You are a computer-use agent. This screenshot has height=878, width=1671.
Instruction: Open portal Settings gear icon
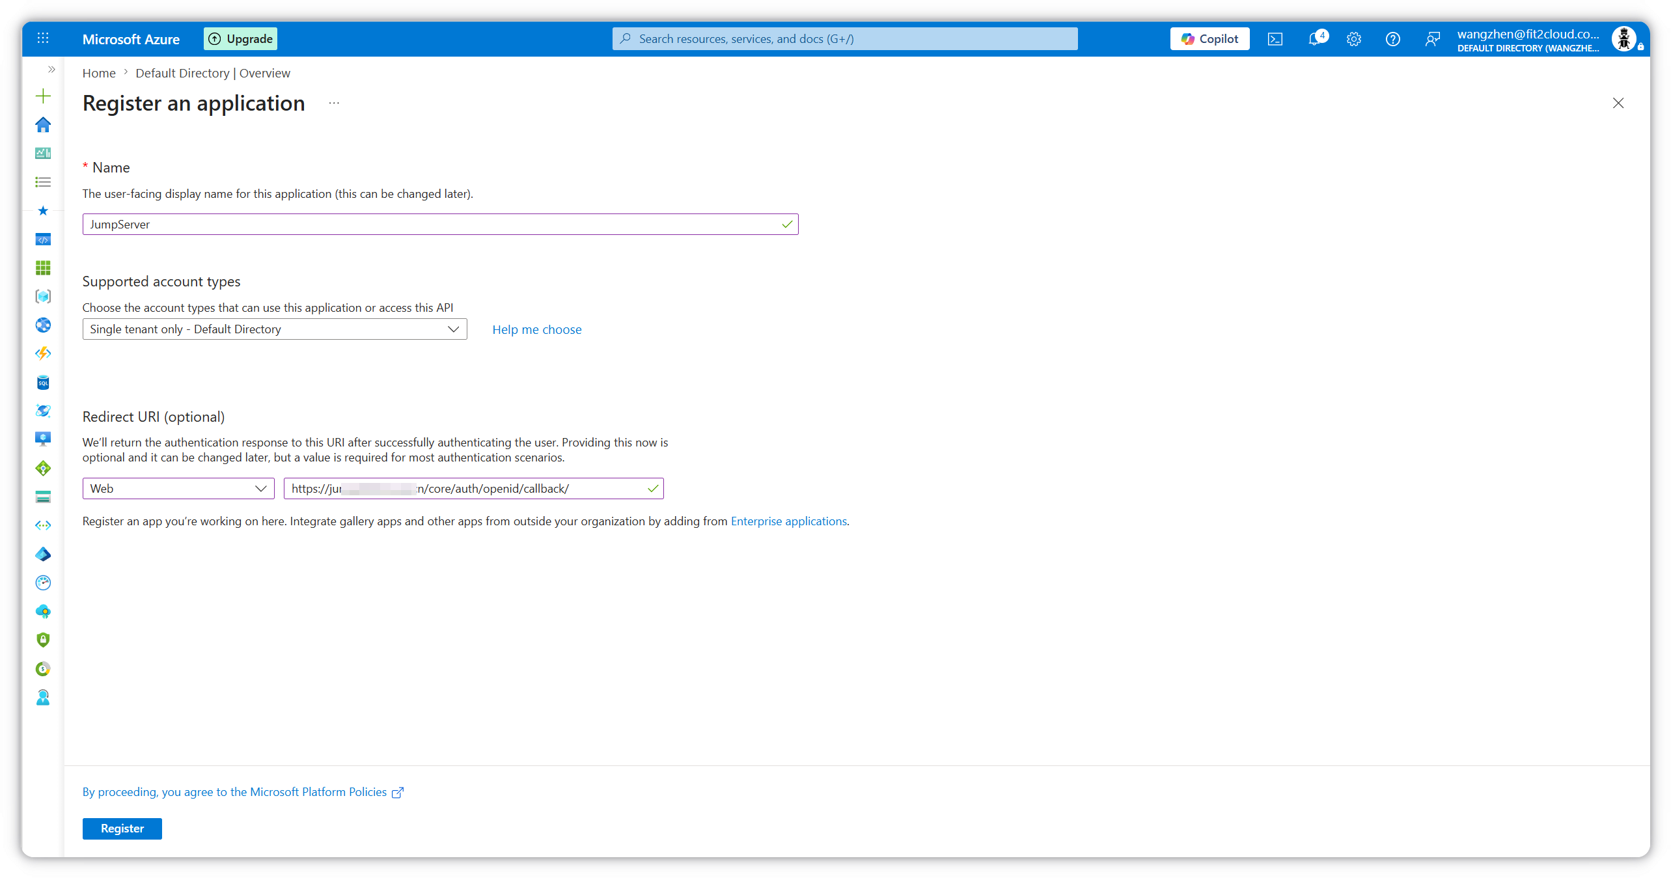[1354, 39]
